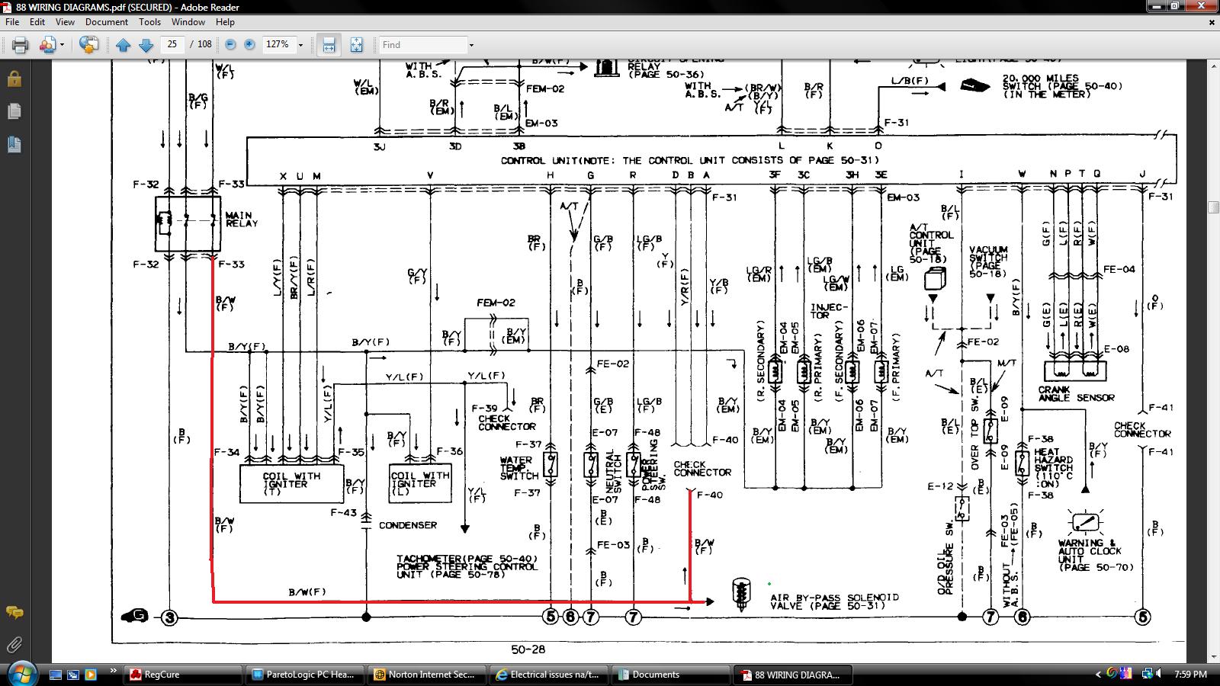Image resolution: width=1220 pixels, height=686 pixels.
Task: Open the Pages panel in the sidebar
Action: point(14,111)
